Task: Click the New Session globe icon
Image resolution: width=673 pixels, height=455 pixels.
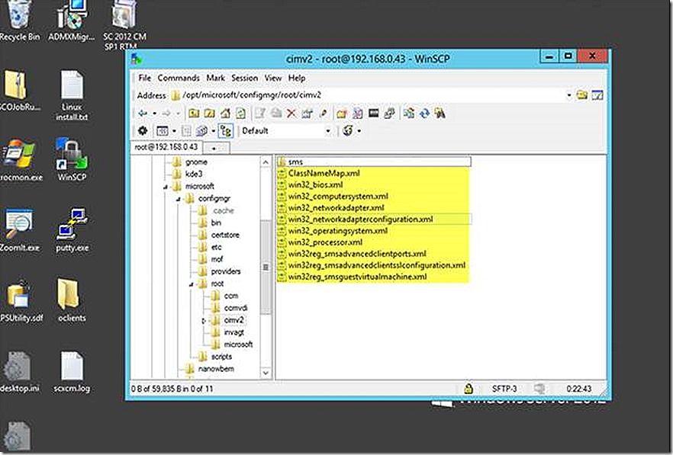Action: [348, 130]
